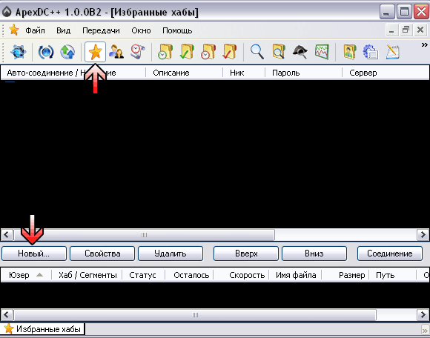Sort transfers by Статус column header
Viewport: 430px width, 338px height.
[143, 275]
